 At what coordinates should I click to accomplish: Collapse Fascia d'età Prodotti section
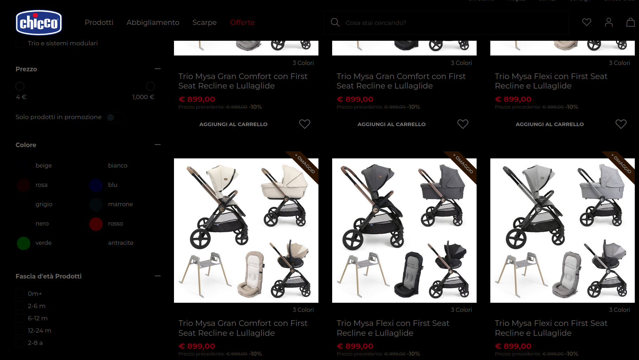(x=157, y=276)
